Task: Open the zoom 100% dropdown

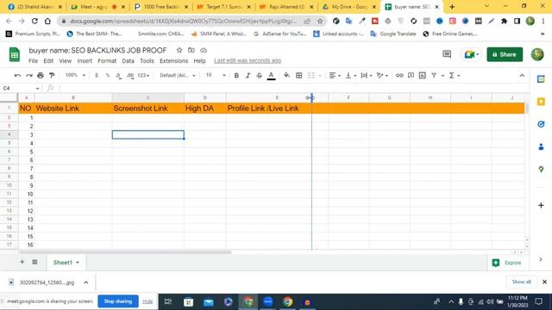Action: tap(75, 75)
